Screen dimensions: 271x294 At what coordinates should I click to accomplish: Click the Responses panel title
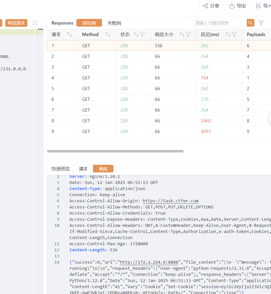click(62, 23)
